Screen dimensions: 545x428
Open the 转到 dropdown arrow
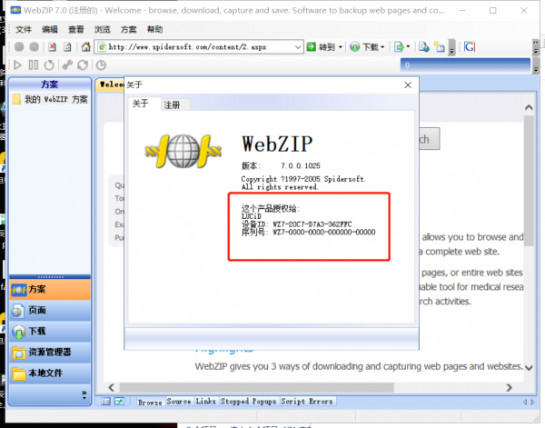(341, 46)
